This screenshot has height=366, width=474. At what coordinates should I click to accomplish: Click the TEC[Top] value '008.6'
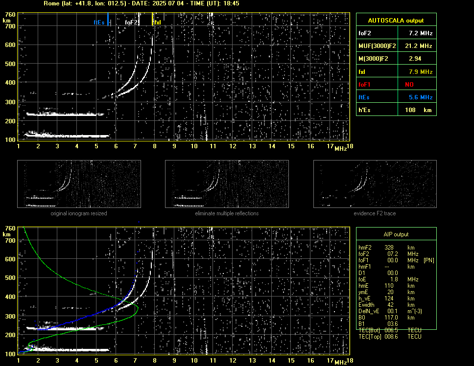391,337
